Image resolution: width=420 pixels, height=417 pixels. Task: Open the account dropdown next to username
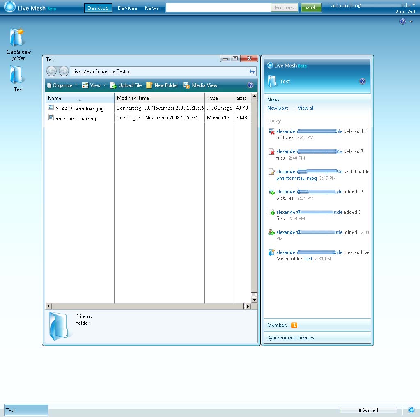413,5
